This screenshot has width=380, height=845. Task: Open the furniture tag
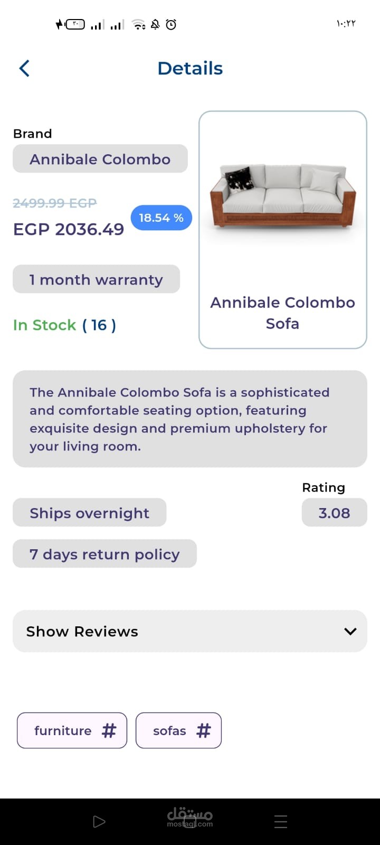coord(63,731)
